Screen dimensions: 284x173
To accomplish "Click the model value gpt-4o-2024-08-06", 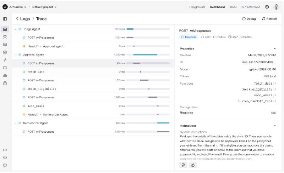I will tap(262, 69).
